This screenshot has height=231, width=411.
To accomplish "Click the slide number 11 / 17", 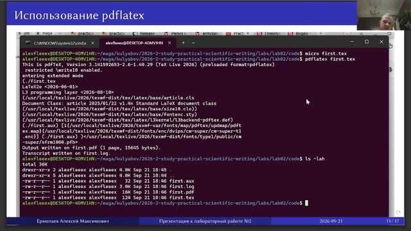I will pos(392,221).
